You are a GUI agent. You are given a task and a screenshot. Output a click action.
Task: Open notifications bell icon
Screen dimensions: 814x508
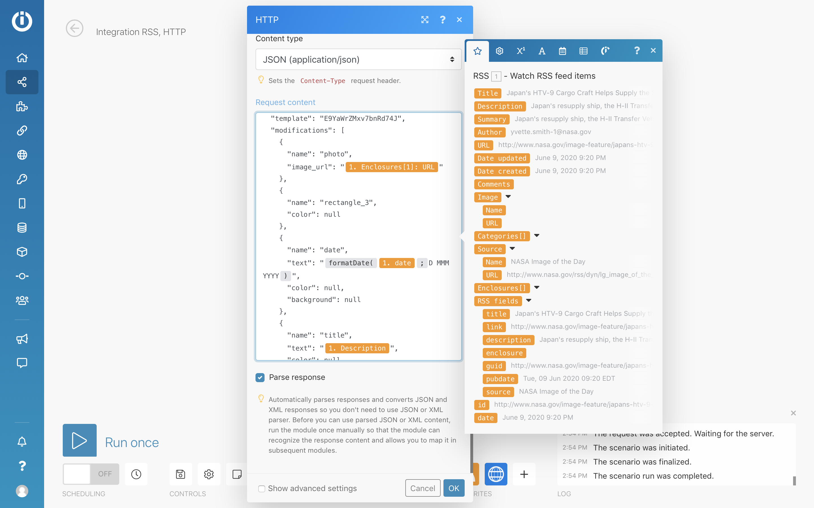(22, 441)
